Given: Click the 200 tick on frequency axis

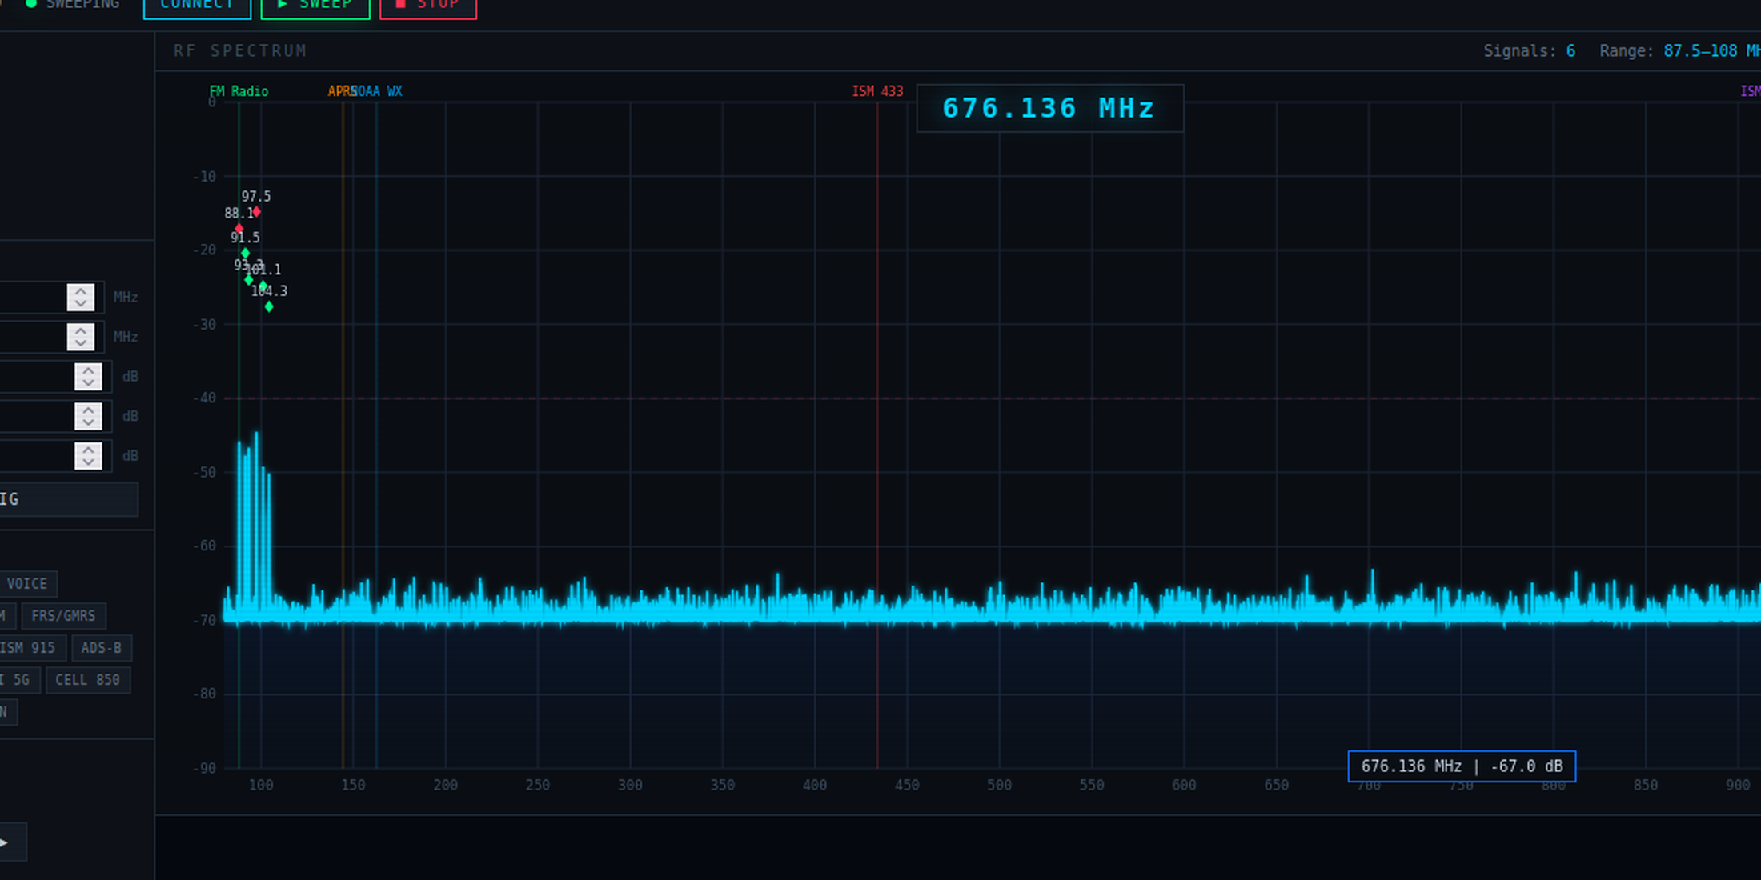Looking at the screenshot, I should pos(445,786).
